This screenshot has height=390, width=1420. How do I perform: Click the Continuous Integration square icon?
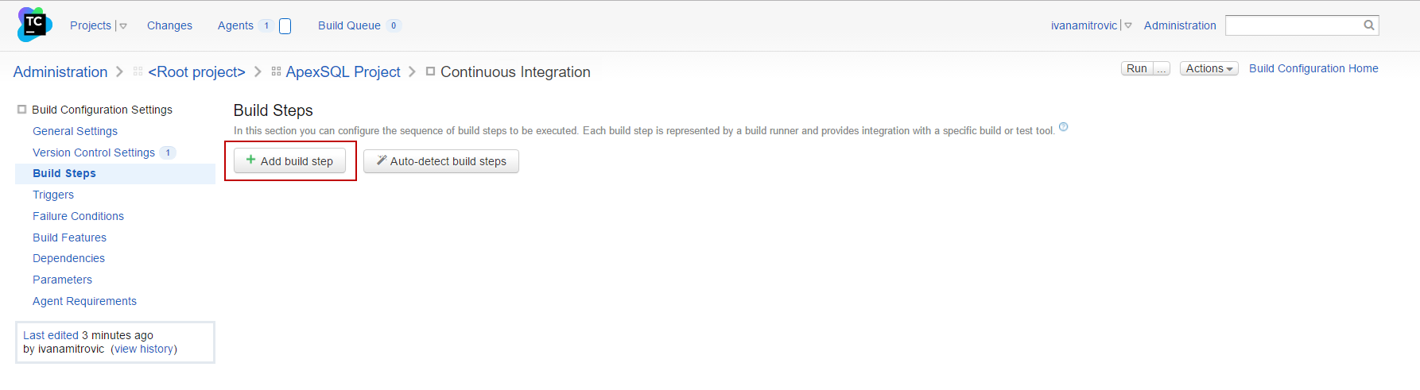[x=430, y=71]
